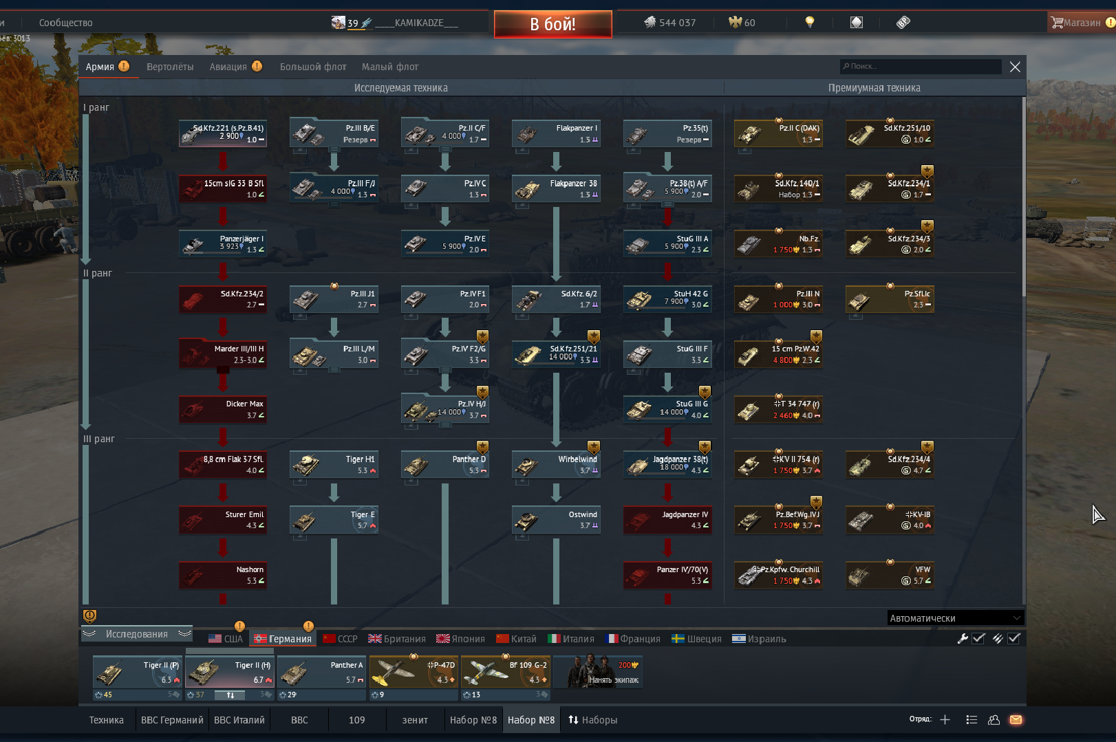Select the зенит preset
The width and height of the screenshot is (1116, 742).
tap(415, 720)
